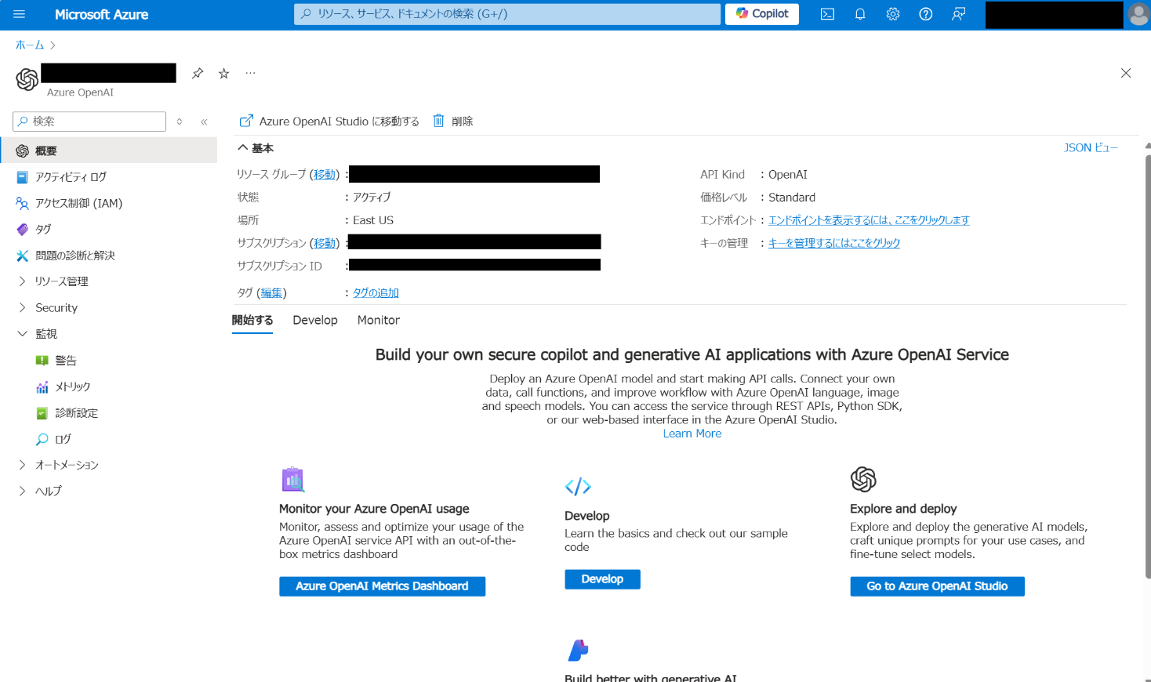Open help with the question mark icon
The width and height of the screenshot is (1151, 682).
click(925, 14)
